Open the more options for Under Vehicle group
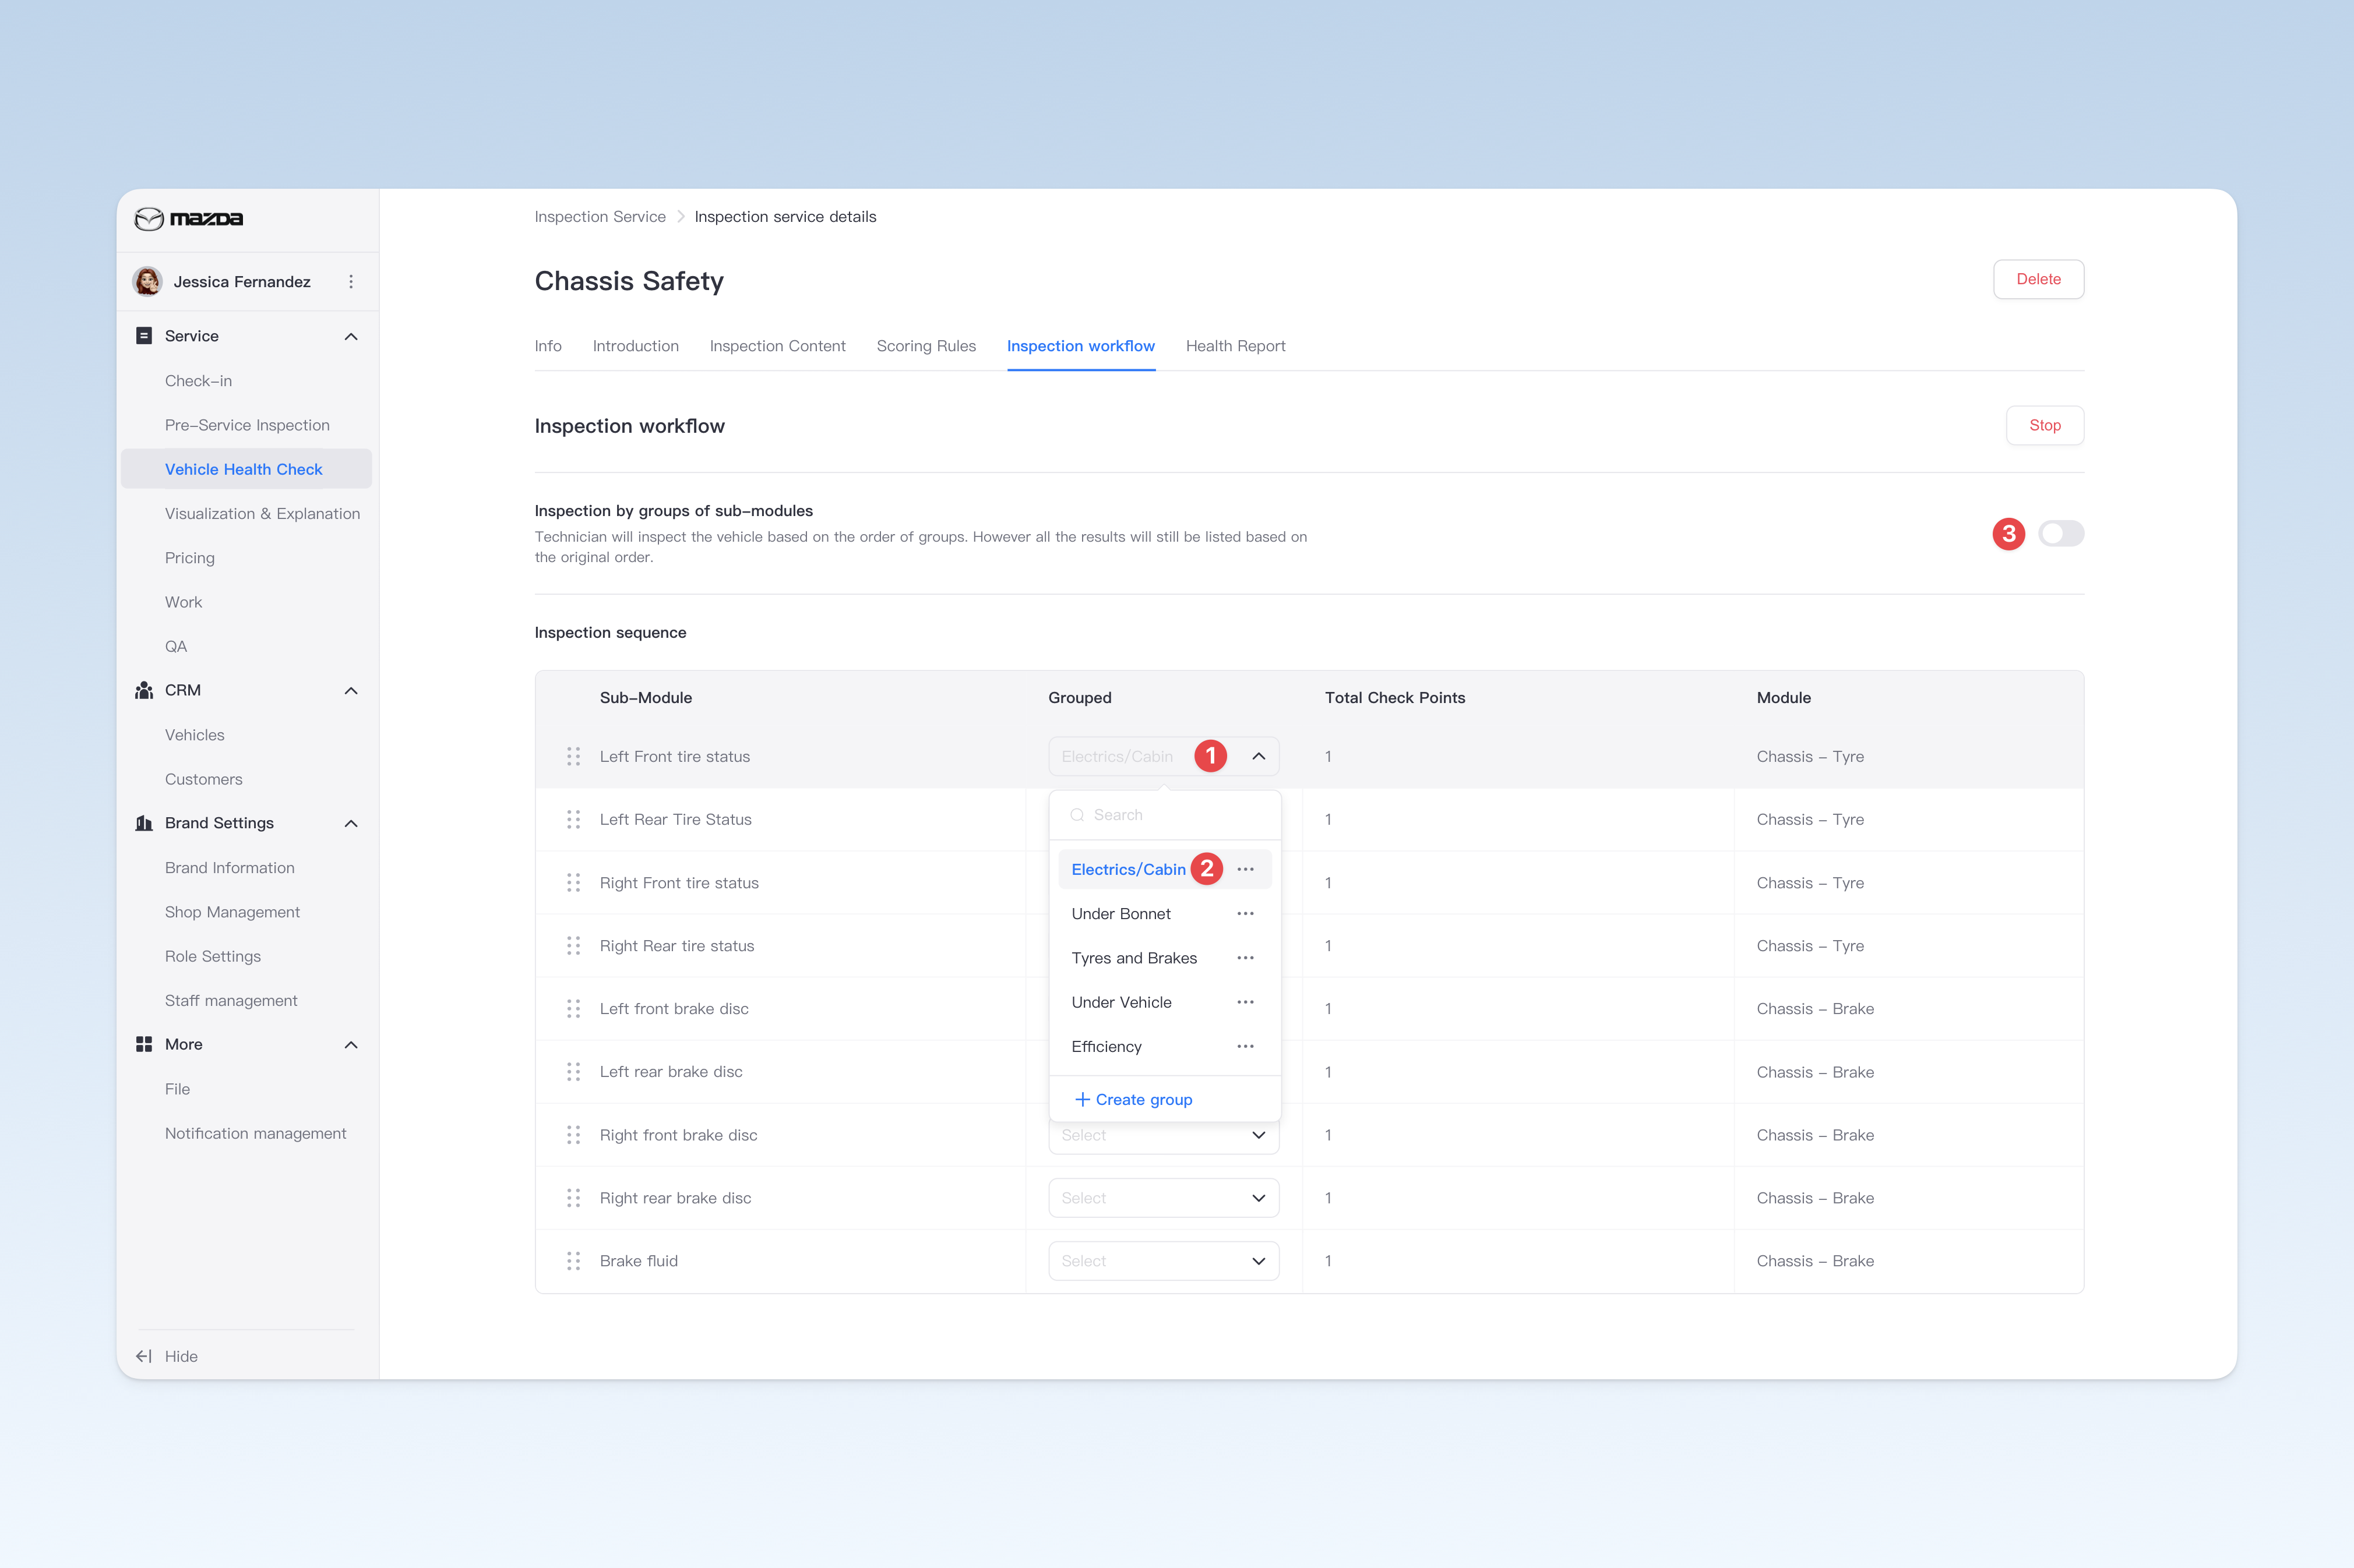Image resolution: width=2354 pixels, height=1568 pixels. click(1246, 1001)
